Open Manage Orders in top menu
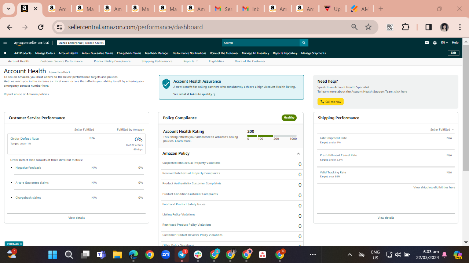This screenshot has height=263, width=469. 45,53
